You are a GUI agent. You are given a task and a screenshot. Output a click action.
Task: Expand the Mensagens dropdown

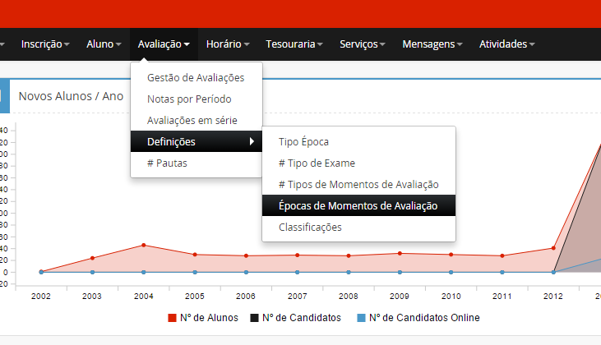pyautogui.click(x=432, y=44)
